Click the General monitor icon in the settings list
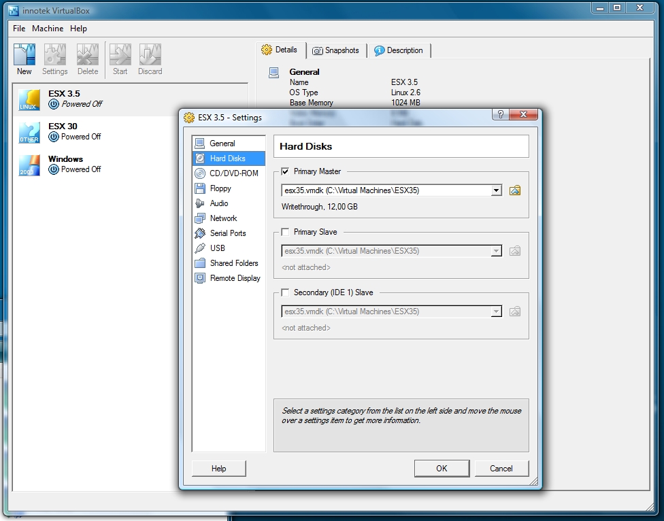The width and height of the screenshot is (664, 521). pos(200,144)
